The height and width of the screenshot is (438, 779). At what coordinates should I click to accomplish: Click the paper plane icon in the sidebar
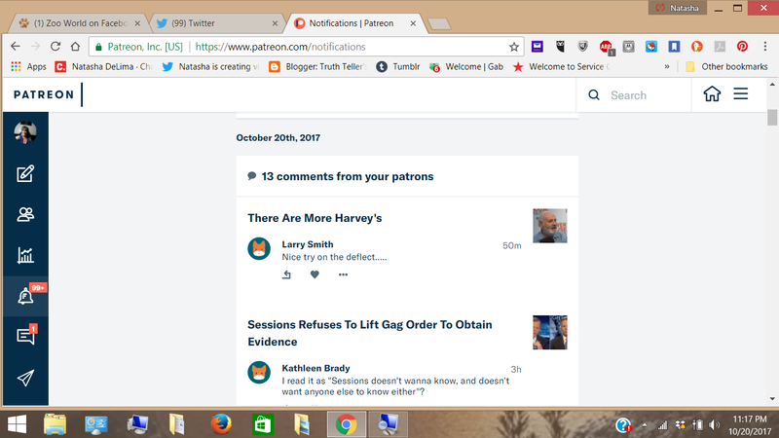(24, 378)
